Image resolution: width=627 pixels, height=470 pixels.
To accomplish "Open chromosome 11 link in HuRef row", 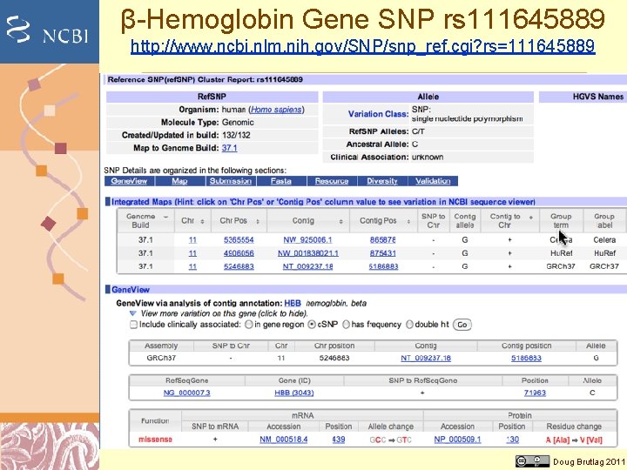I will tap(192, 253).
